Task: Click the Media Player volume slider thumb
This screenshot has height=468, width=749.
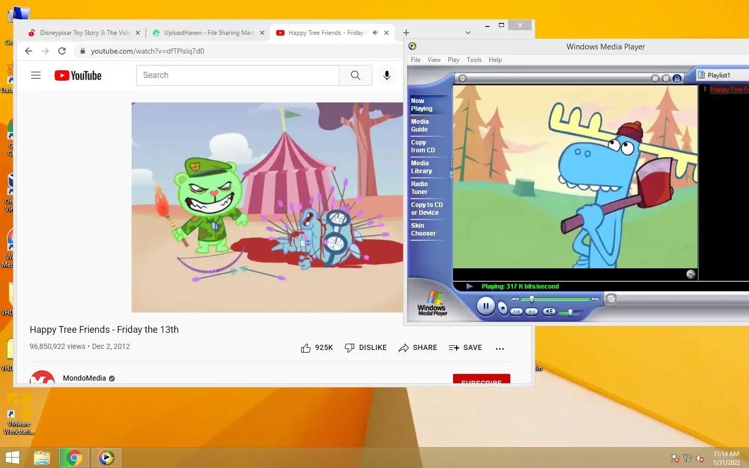Action: pos(571,312)
